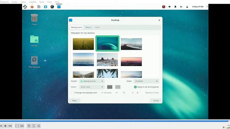Image resolution: width=230 pixels, height=129 pixels.
Task: Toggle the Random Order option
Action: (152, 93)
